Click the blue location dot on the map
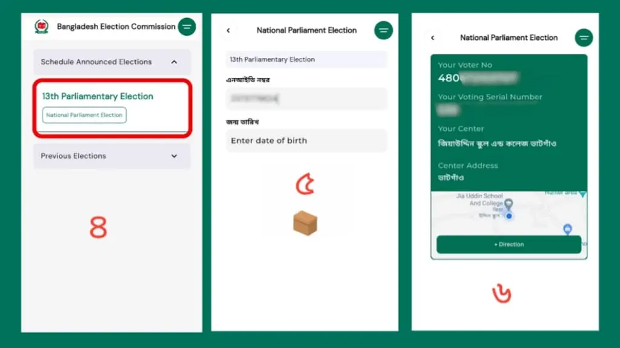 509,216
